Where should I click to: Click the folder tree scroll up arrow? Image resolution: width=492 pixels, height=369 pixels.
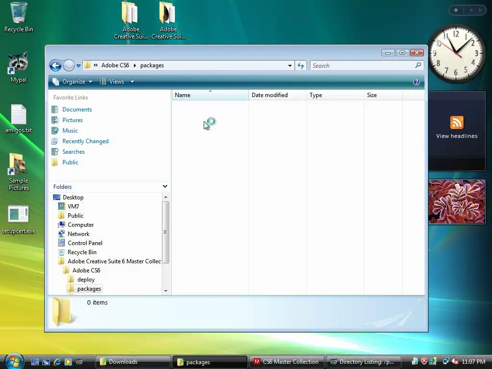(166, 197)
